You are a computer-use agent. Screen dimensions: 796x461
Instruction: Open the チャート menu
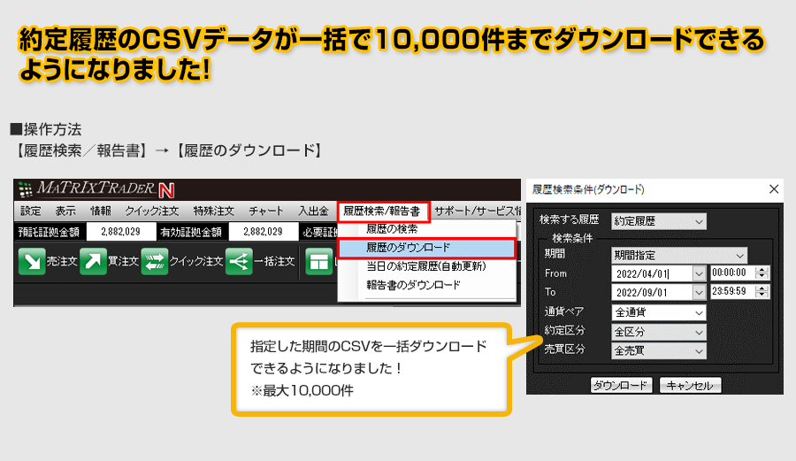(266, 211)
